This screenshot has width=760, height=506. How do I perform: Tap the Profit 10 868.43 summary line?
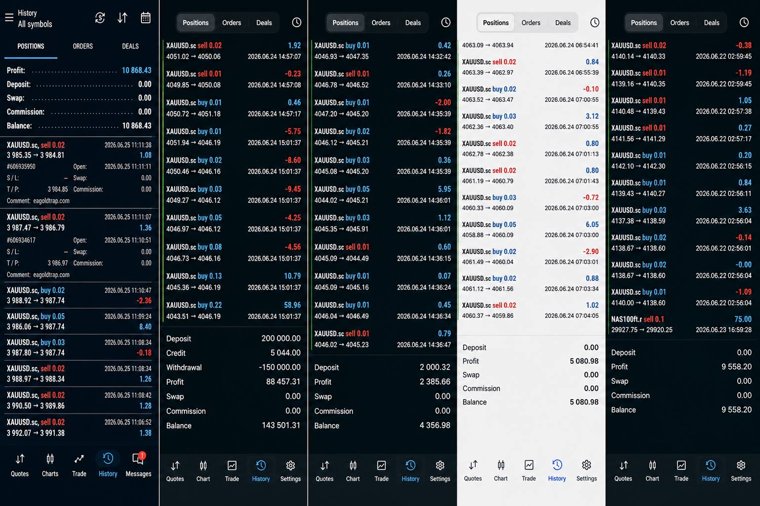point(79,70)
